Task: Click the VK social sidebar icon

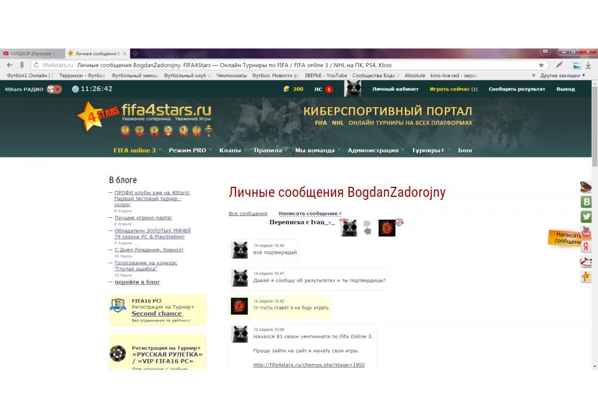Action: [x=586, y=202]
